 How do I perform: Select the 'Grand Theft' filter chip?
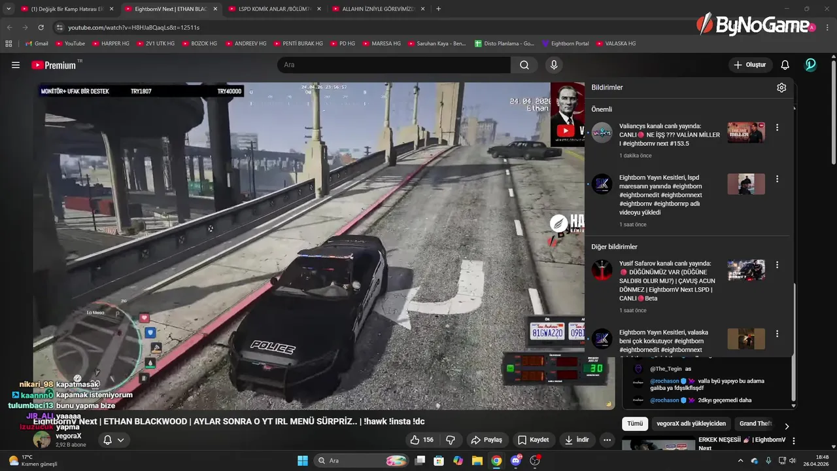tap(755, 423)
